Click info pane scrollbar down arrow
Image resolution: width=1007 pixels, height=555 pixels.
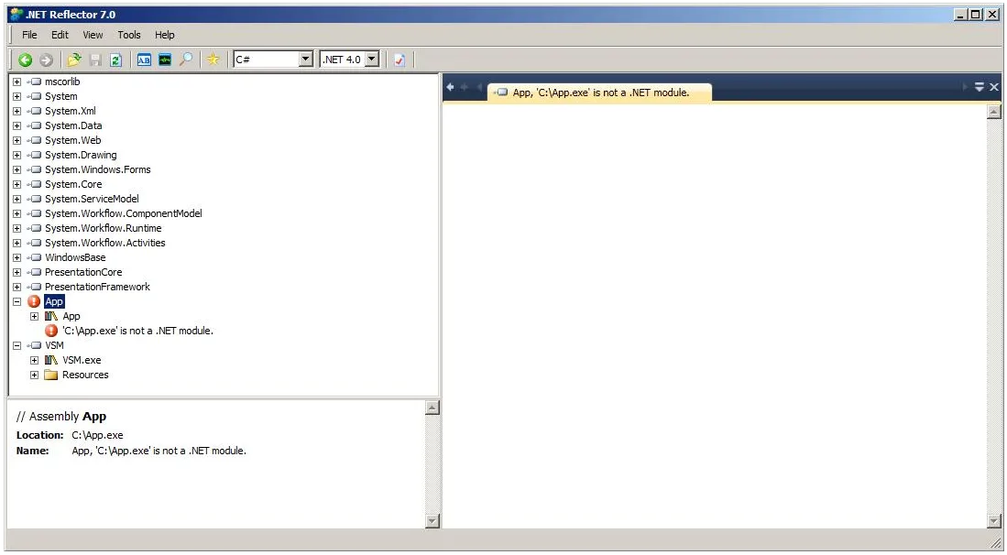[432, 521]
